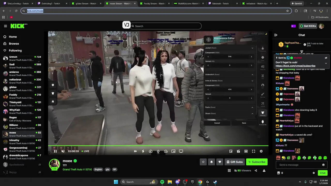Open Fosidy channel in sidebar
The width and height of the screenshot is (331, 186).
pyautogui.click(x=22, y=96)
